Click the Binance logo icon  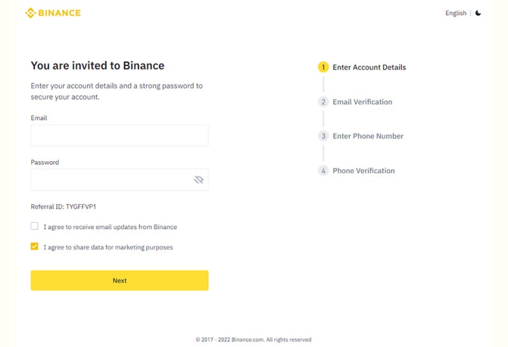tap(30, 13)
